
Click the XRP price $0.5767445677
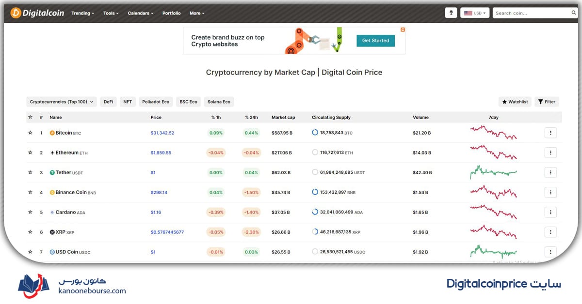point(167,232)
